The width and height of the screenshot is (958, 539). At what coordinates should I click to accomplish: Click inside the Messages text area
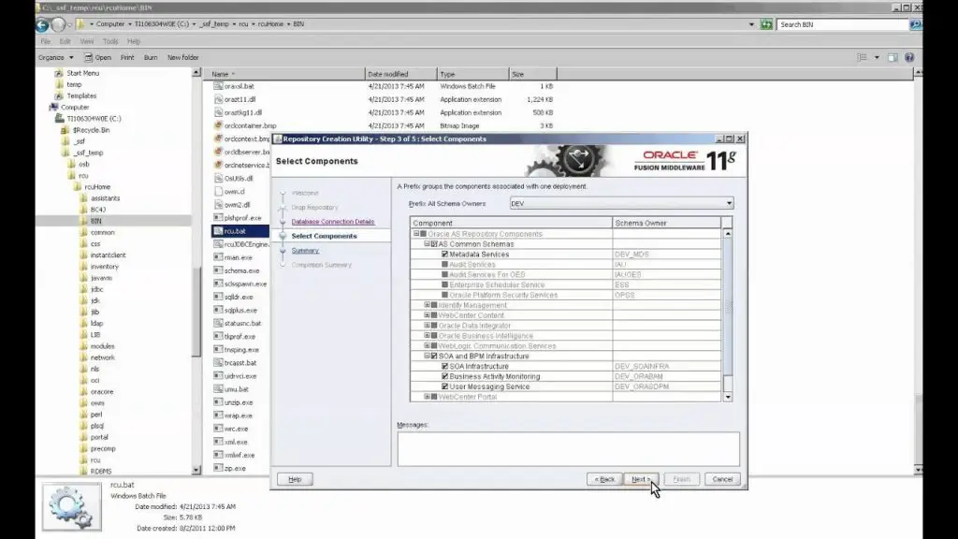pos(568,449)
